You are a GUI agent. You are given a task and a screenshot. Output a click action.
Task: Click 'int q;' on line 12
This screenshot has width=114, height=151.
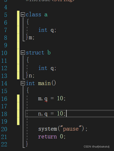click(x=47, y=68)
